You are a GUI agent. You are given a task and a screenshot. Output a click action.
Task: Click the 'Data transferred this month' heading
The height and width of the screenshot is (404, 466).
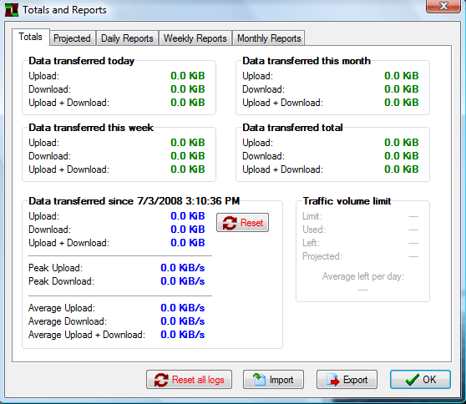point(306,61)
